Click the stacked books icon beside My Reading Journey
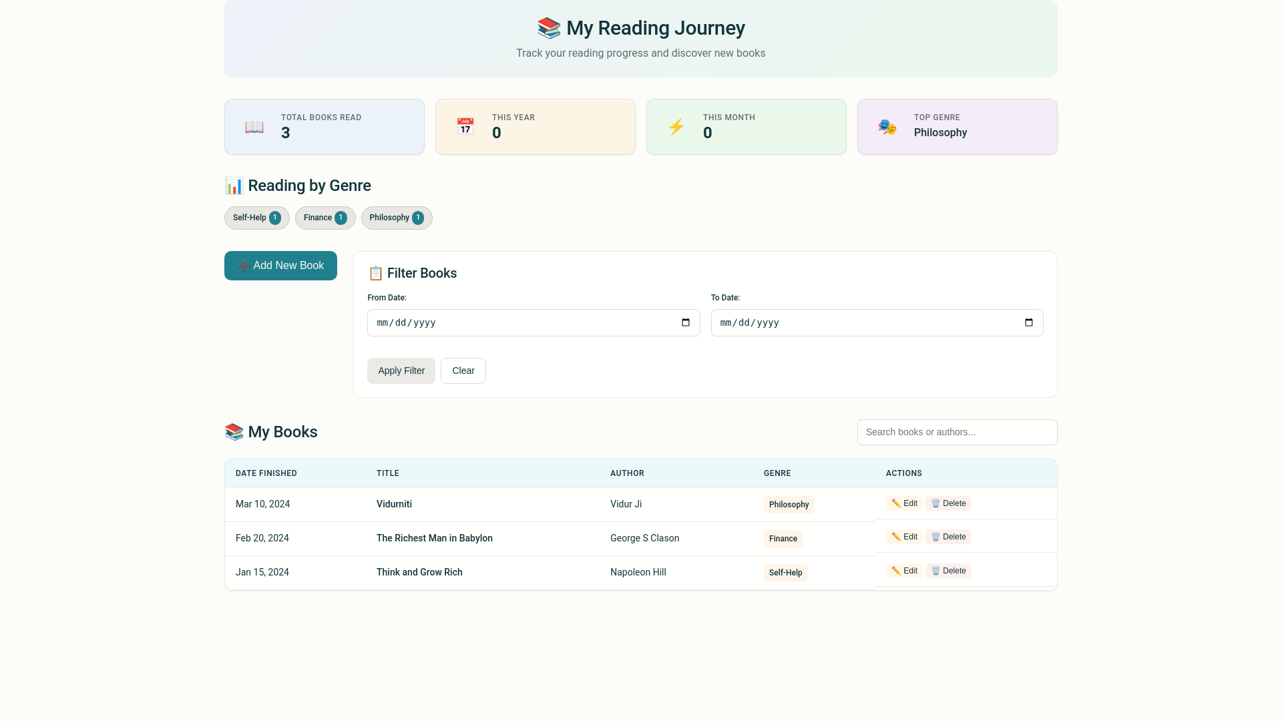 click(x=549, y=28)
